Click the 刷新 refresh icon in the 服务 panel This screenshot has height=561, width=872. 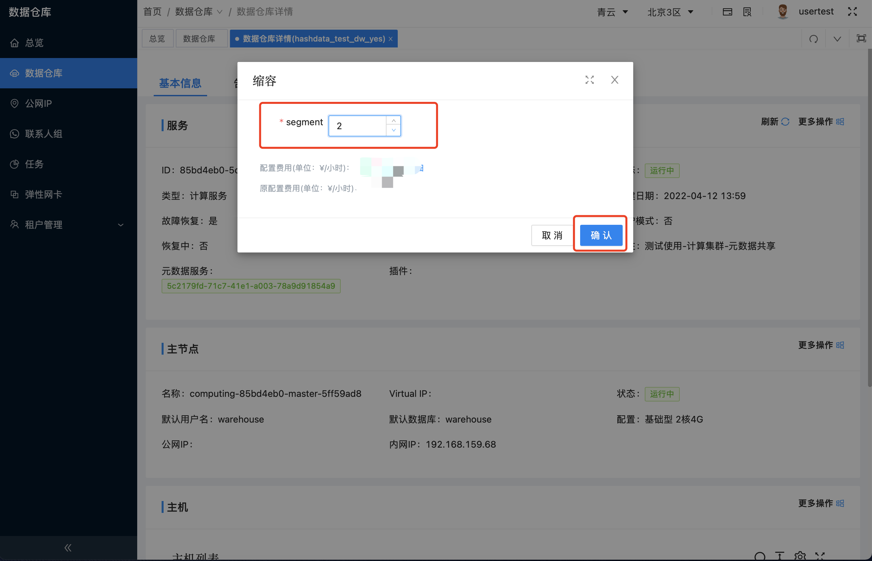point(786,122)
